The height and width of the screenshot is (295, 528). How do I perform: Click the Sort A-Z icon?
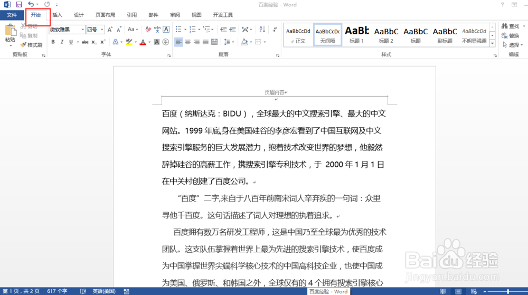pyautogui.click(x=262, y=30)
